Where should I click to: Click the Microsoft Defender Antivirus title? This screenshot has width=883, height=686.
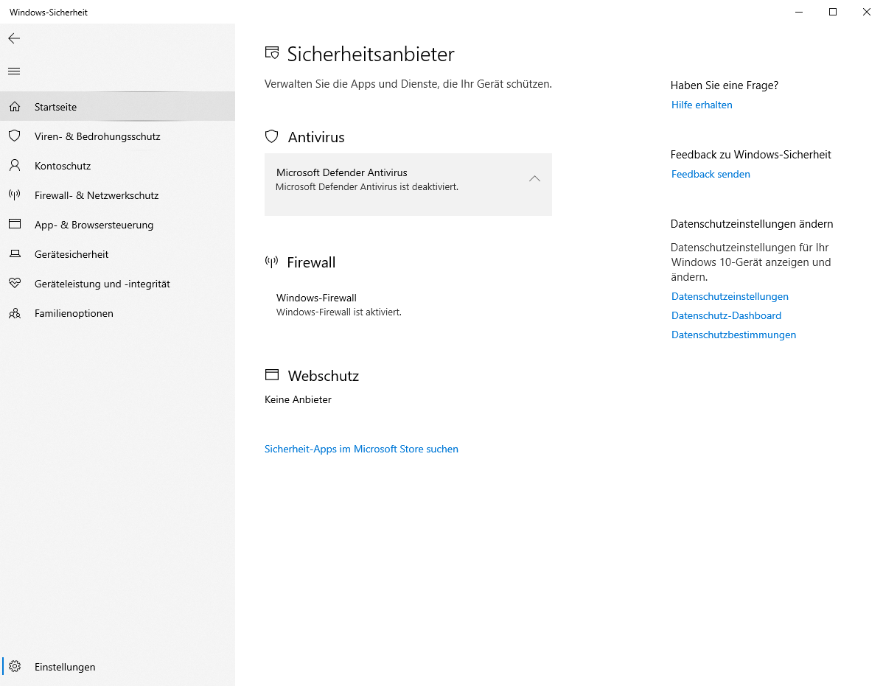(342, 172)
